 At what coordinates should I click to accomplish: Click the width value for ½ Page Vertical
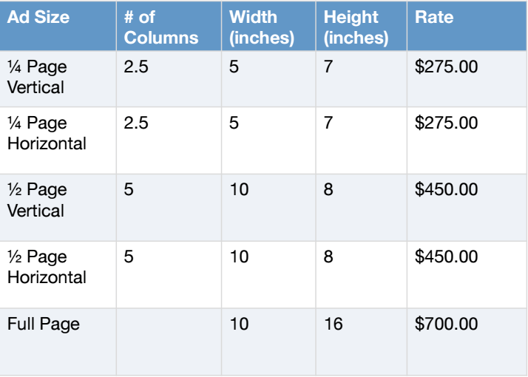[x=239, y=190]
